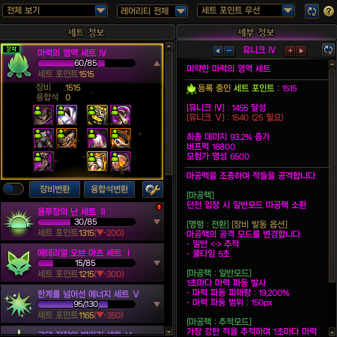Open the 세트 포인트 우선 sort dropdown
This screenshot has width=337, height=337.
click(246, 10)
